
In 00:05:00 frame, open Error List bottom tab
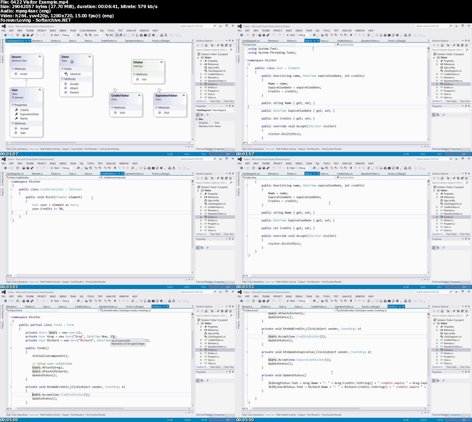point(34,415)
